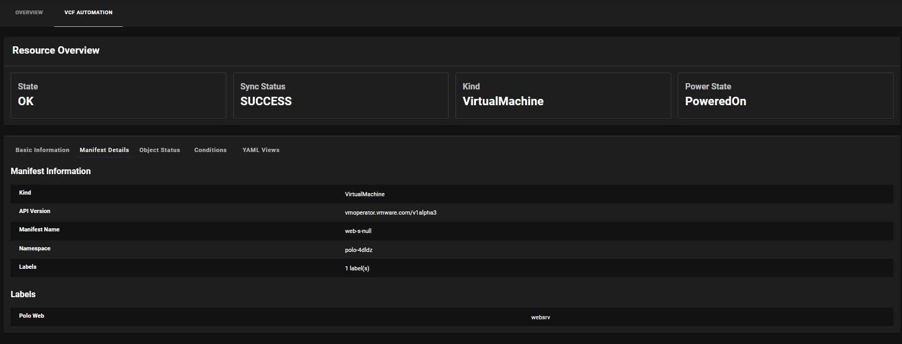
Task: Select the Manifest Name row label
Action: coord(39,229)
